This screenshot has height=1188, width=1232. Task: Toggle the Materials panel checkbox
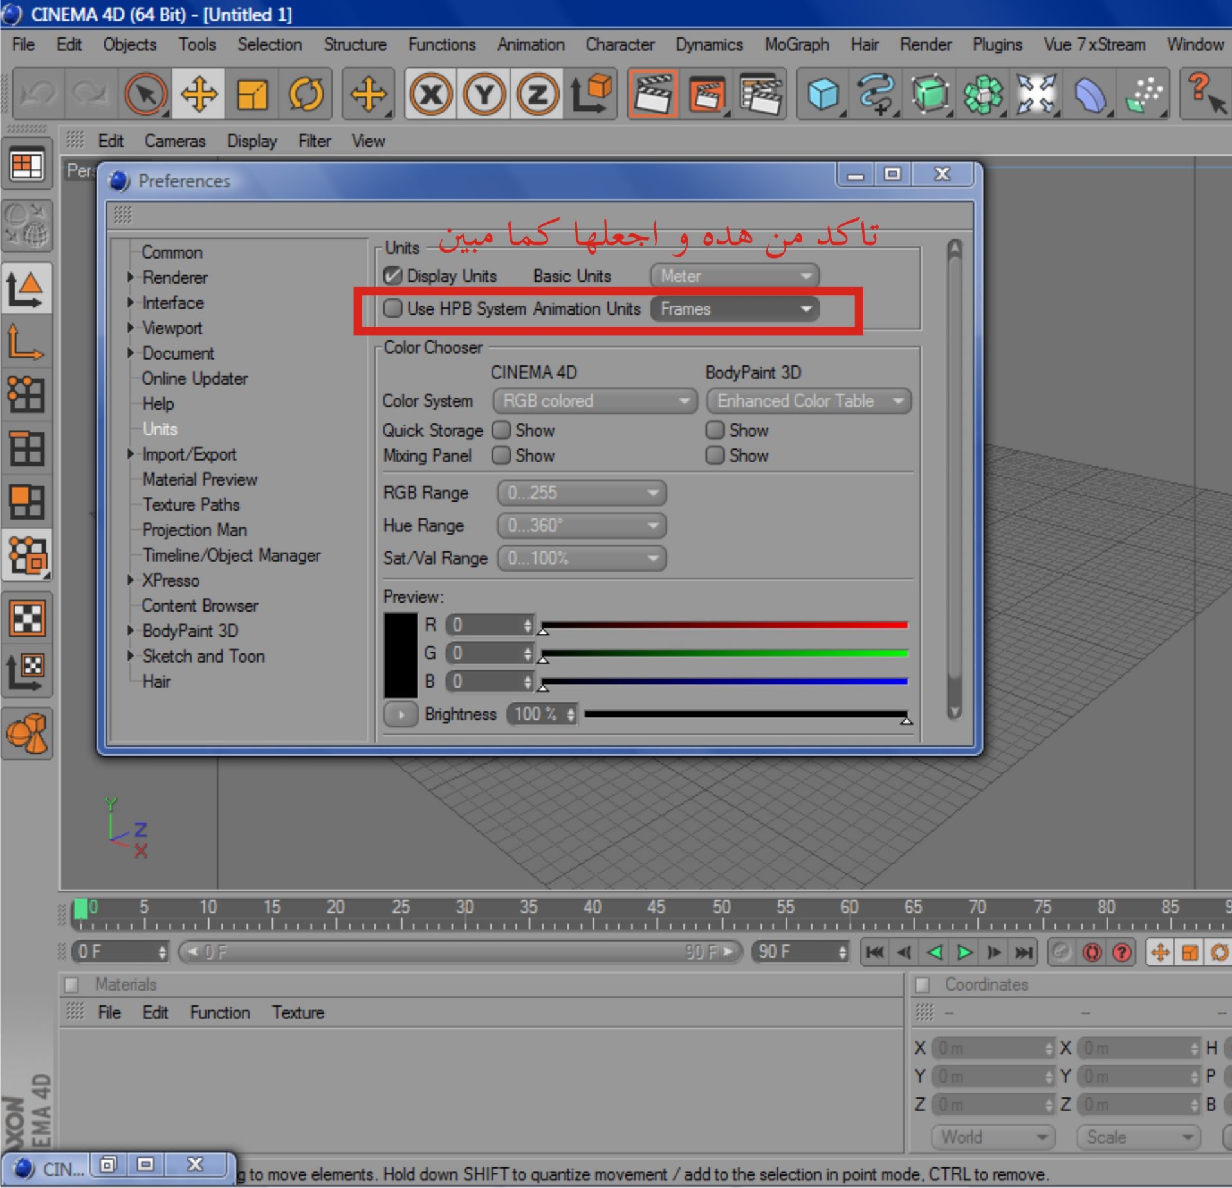click(x=71, y=985)
